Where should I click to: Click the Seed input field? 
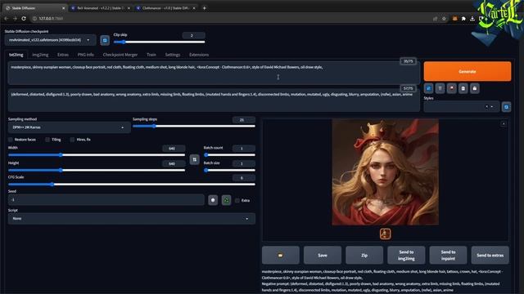pos(106,199)
